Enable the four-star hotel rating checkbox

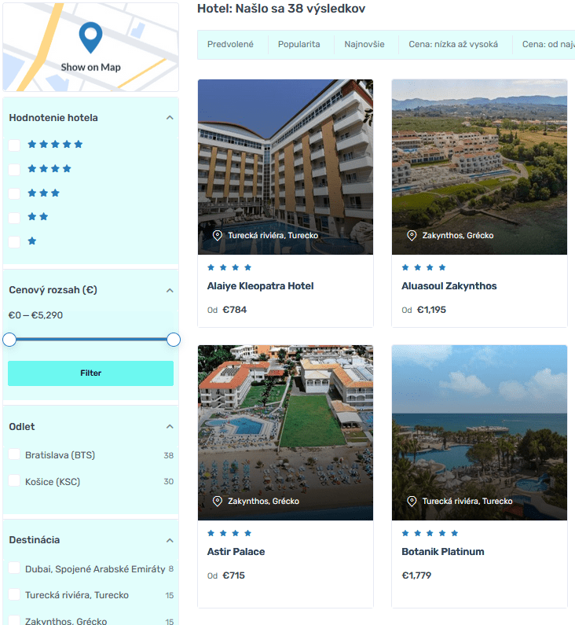[x=14, y=169]
